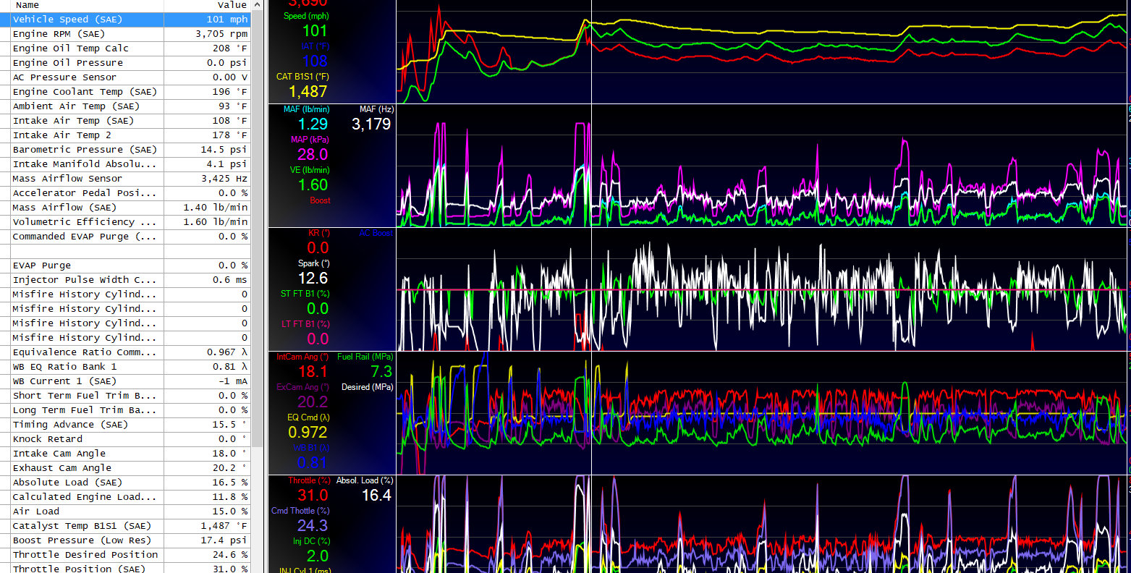The width and height of the screenshot is (1131, 573).
Task: Click the CAT B1S1 (°F) legend label
Action: coord(302,77)
